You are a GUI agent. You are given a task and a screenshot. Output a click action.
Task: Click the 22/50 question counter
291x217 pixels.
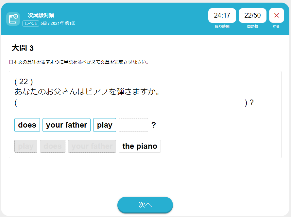coord(252,15)
